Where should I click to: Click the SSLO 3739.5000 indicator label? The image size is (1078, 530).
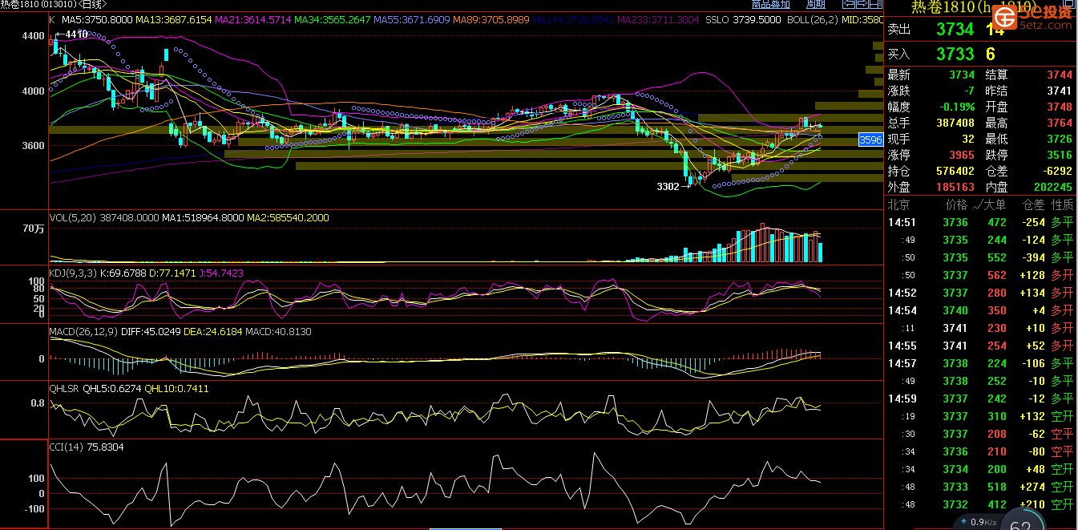(x=743, y=19)
